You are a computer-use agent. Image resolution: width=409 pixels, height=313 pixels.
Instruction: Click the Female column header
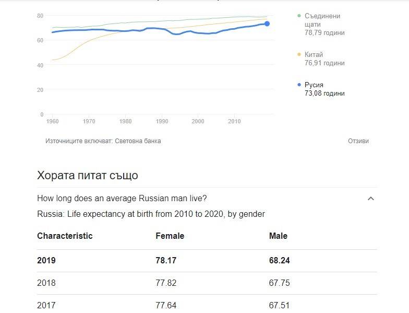(x=170, y=236)
